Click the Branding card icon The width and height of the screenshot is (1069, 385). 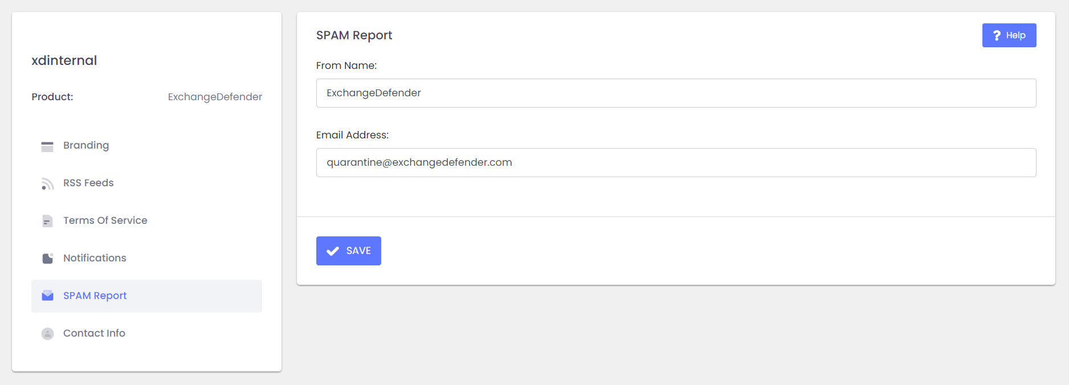click(x=47, y=146)
